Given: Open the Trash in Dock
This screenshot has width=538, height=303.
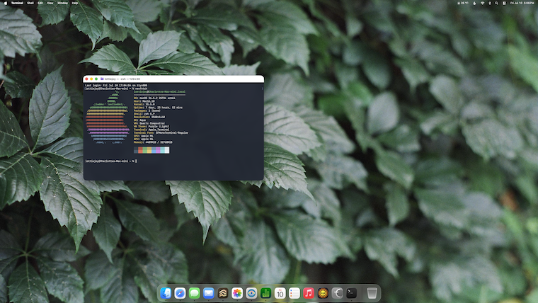Looking at the screenshot, I should pyautogui.click(x=372, y=293).
